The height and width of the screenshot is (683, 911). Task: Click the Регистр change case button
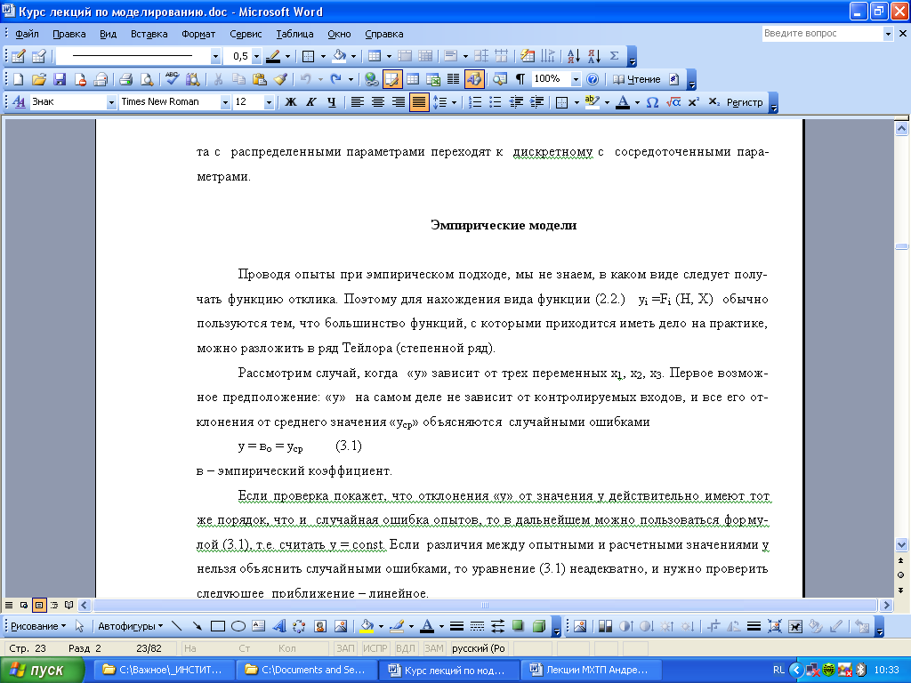click(745, 102)
